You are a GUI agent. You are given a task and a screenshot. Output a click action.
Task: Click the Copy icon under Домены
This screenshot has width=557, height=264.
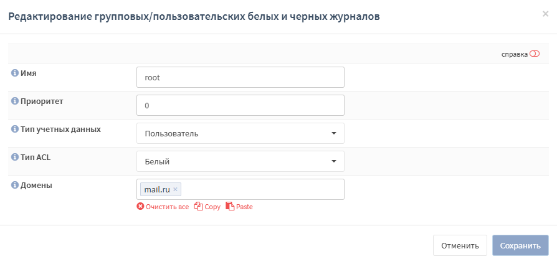click(x=199, y=207)
